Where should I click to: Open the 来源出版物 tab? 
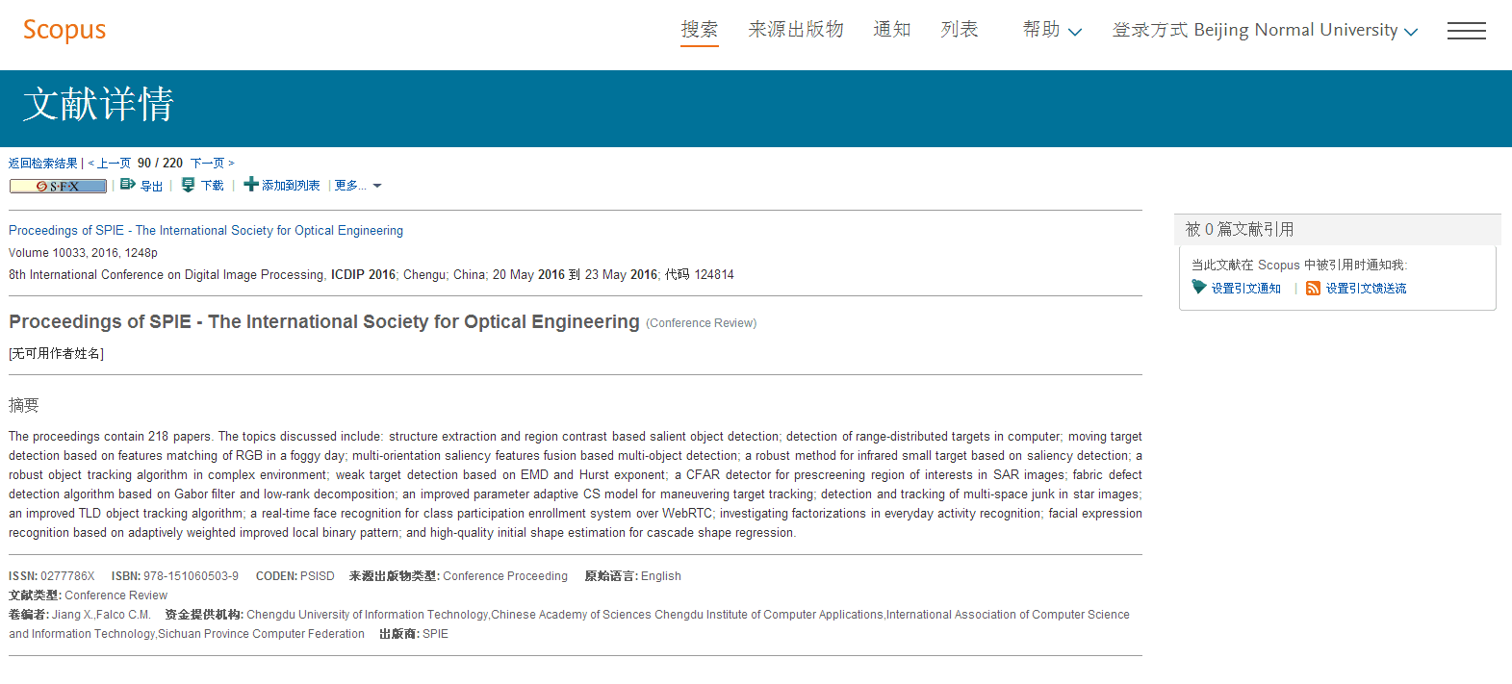coord(796,30)
